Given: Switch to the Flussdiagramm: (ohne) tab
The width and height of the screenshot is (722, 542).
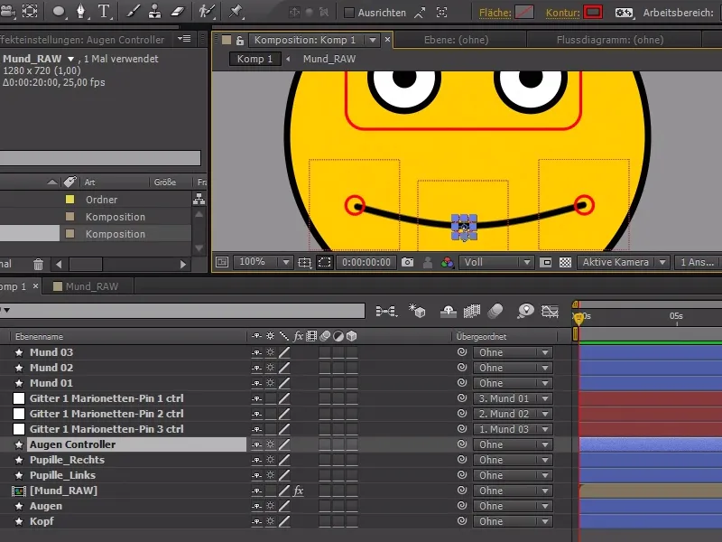Looking at the screenshot, I should [x=610, y=40].
